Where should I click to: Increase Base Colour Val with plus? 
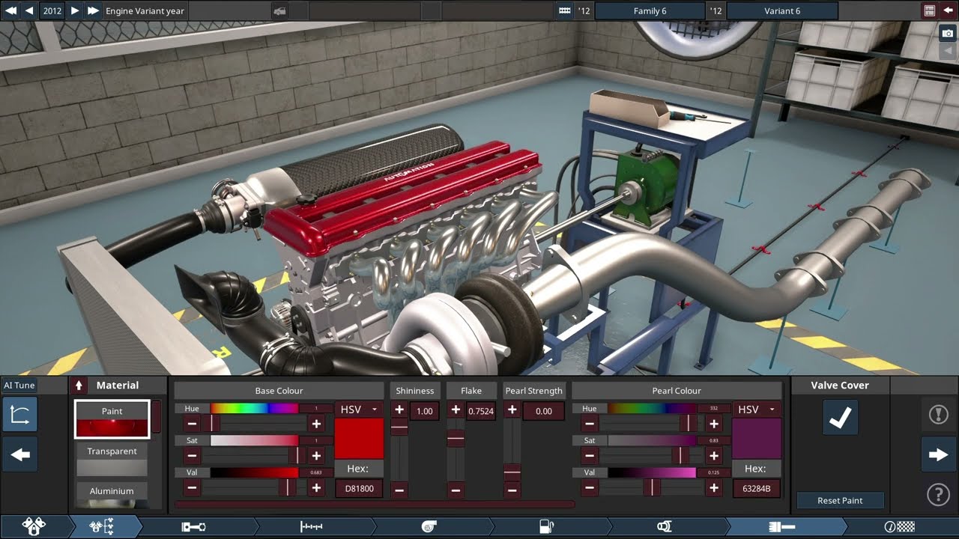pyautogui.click(x=316, y=488)
